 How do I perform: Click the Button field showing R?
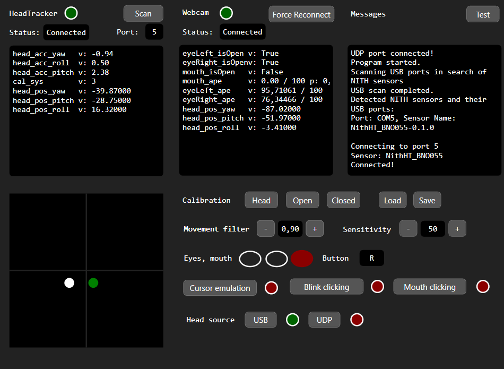pos(371,258)
